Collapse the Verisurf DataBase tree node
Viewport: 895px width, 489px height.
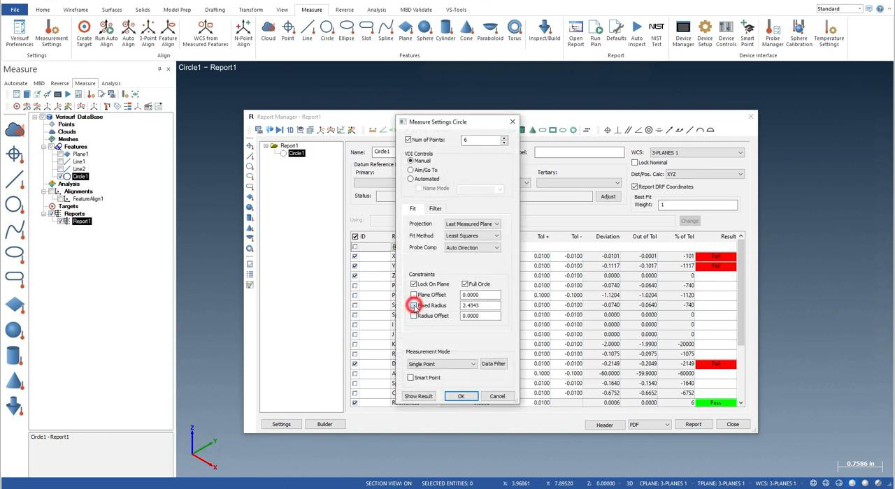click(35, 117)
